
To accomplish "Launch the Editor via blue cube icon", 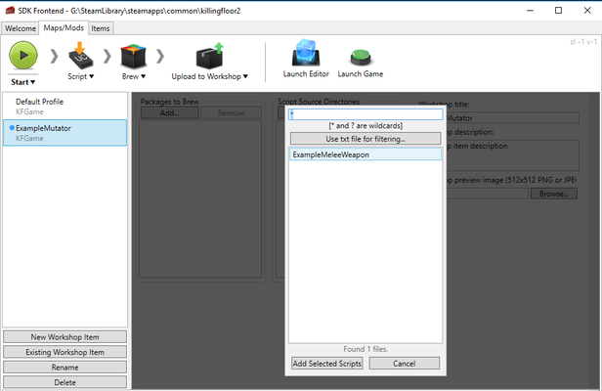I will coord(306,53).
